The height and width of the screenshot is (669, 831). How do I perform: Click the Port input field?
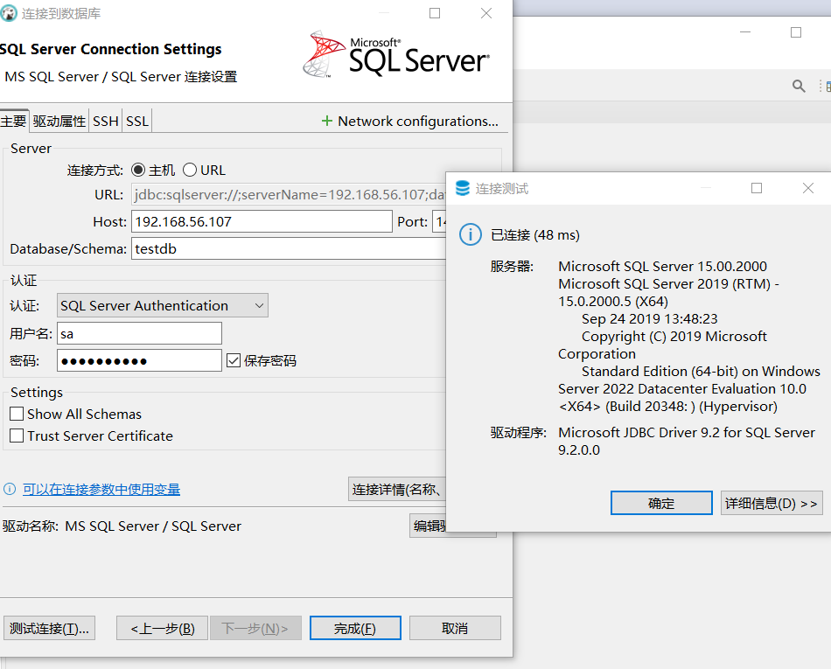click(x=439, y=221)
